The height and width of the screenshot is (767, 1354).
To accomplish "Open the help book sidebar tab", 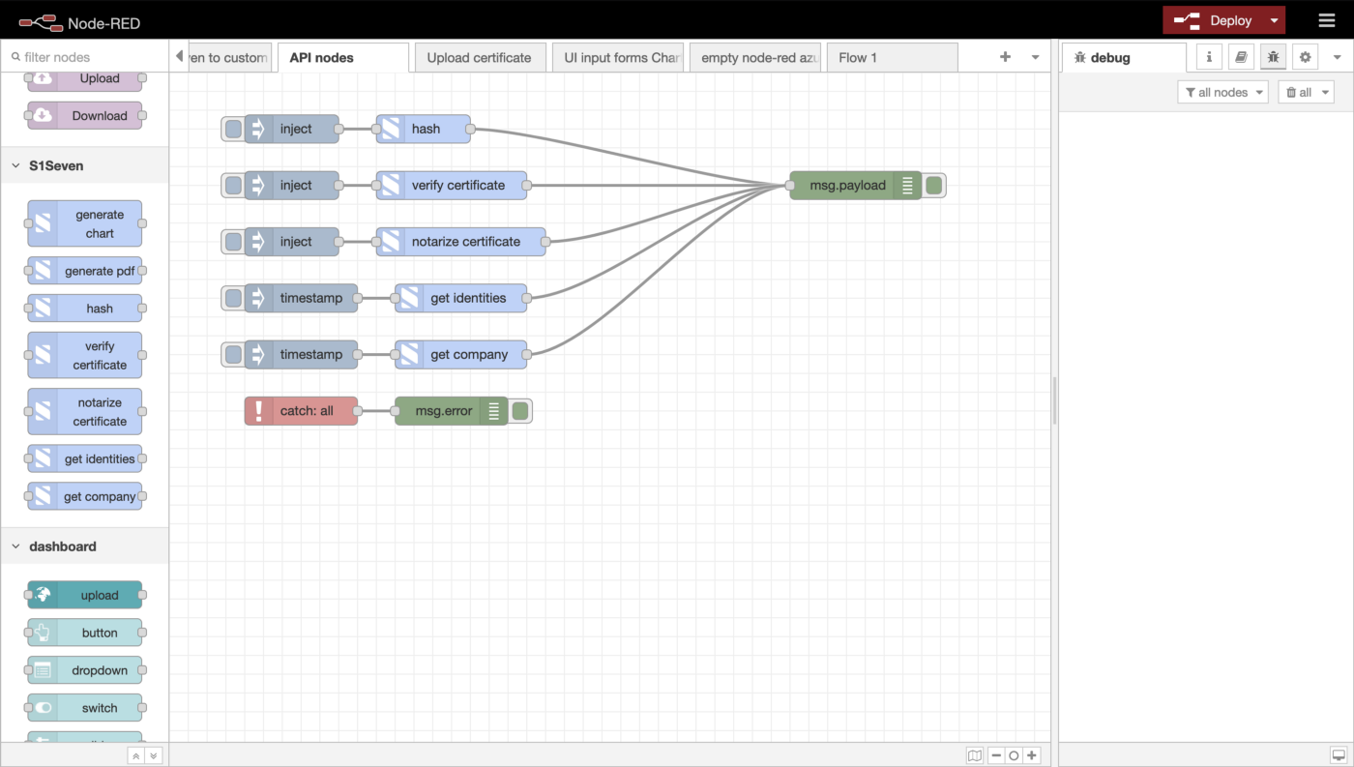I will tap(1241, 57).
